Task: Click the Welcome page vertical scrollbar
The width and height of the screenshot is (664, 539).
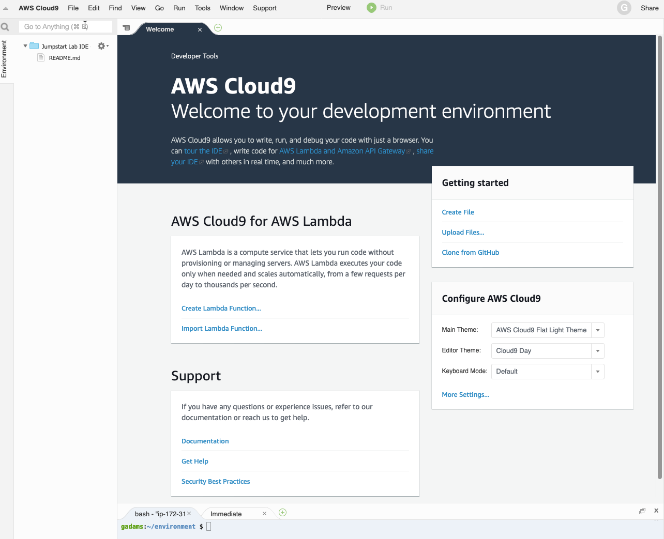Action: coord(660,257)
